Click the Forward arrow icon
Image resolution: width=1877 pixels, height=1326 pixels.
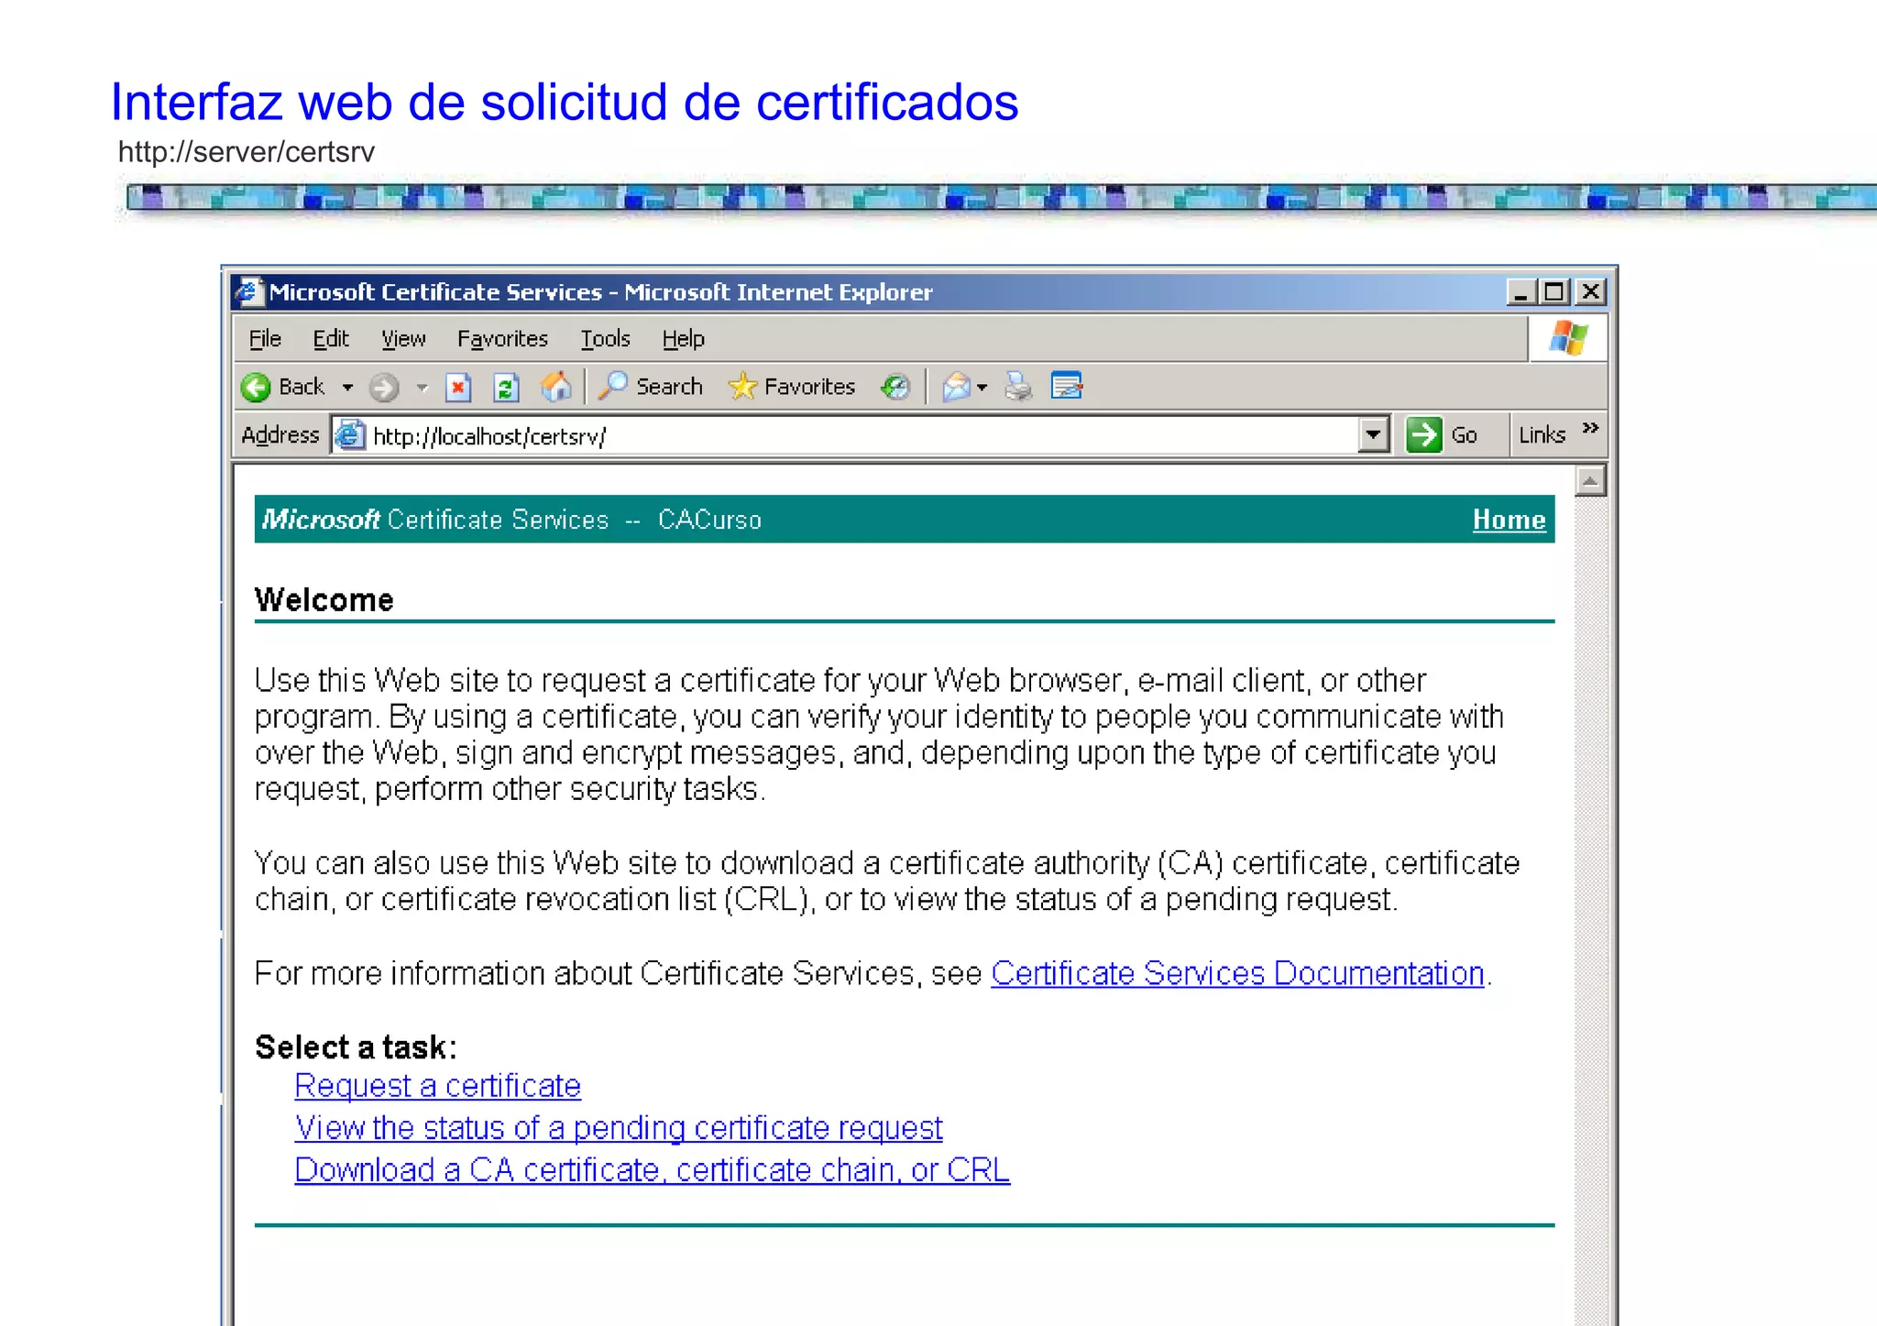pos(384,388)
